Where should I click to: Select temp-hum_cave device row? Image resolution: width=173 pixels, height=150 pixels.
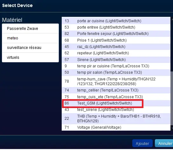pos(116,81)
